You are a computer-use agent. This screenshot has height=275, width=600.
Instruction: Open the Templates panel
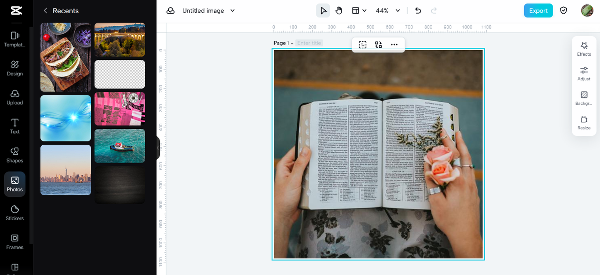(15, 39)
